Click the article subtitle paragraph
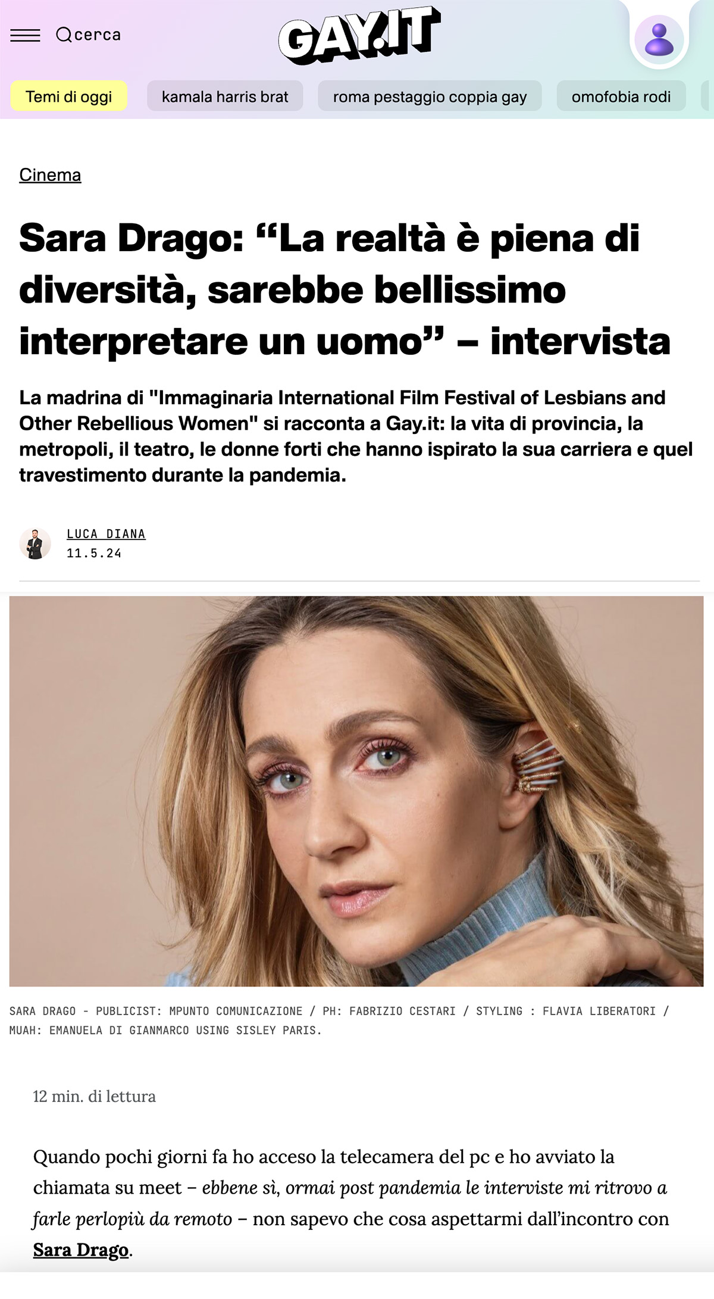The width and height of the screenshot is (714, 1299). click(x=356, y=436)
